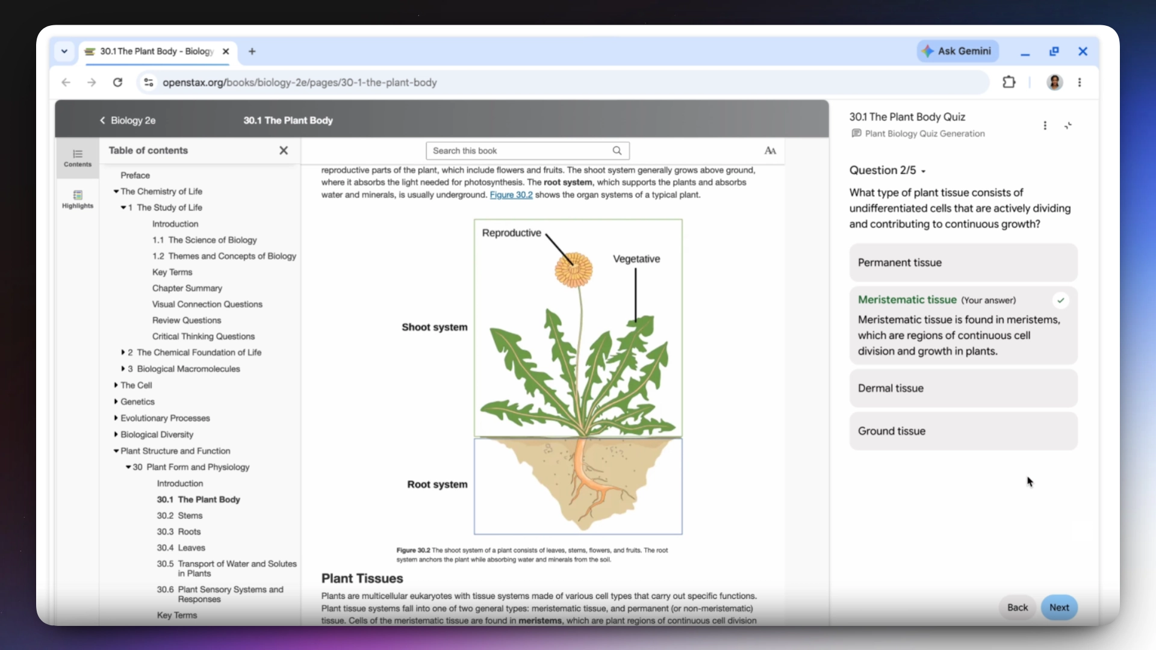Choose the Dermal tissue option

pos(963,388)
